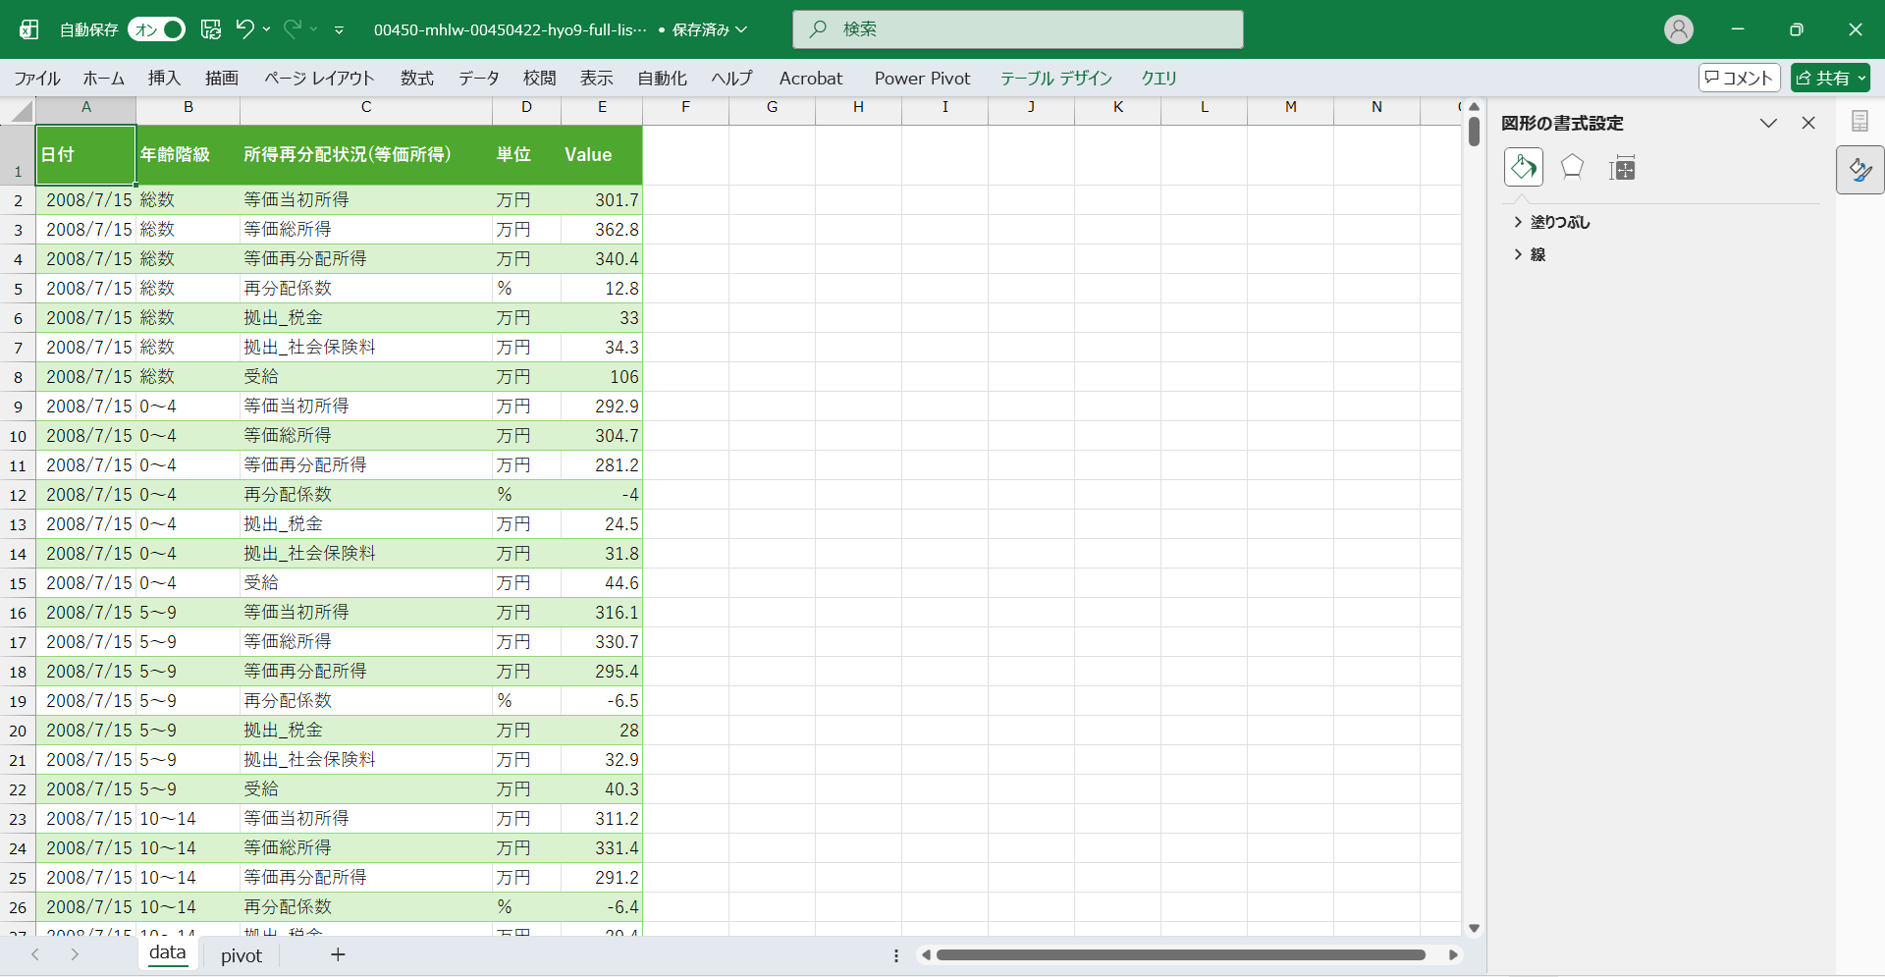The height and width of the screenshot is (977, 1885).
Task: Click the user account profile icon
Action: pos(1678,29)
